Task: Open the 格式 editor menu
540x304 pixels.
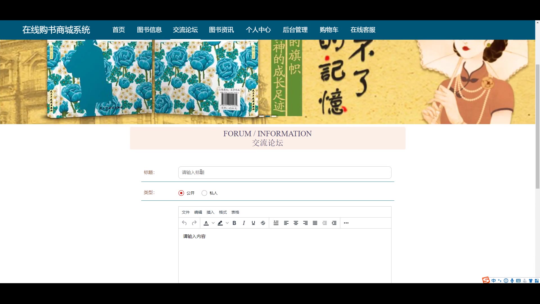Action: click(223, 212)
